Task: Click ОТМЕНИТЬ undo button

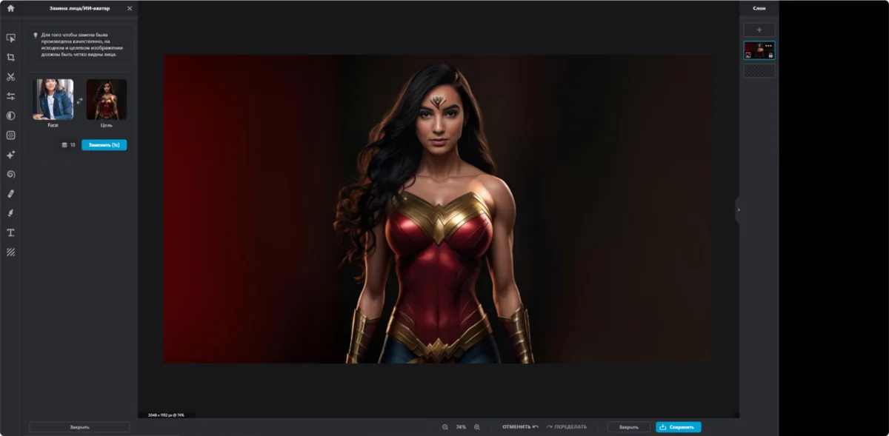Action: pyautogui.click(x=520, y=427)
